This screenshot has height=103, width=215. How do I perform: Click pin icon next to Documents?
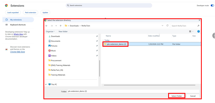[x=97, y=41]
